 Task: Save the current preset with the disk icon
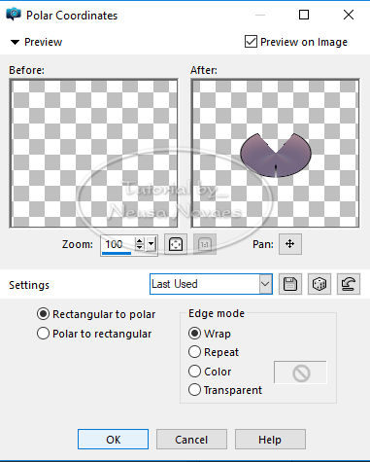coord(290,284)
